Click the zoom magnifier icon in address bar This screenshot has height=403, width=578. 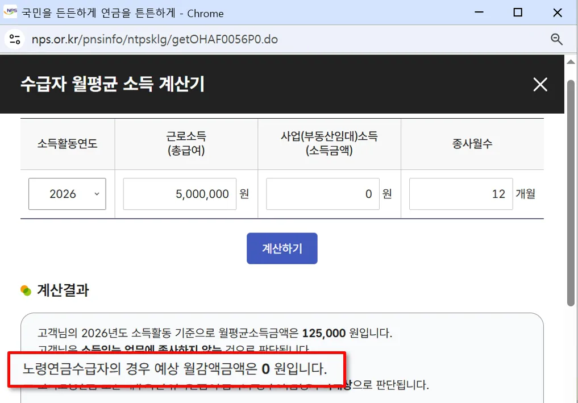coord(556,39)
